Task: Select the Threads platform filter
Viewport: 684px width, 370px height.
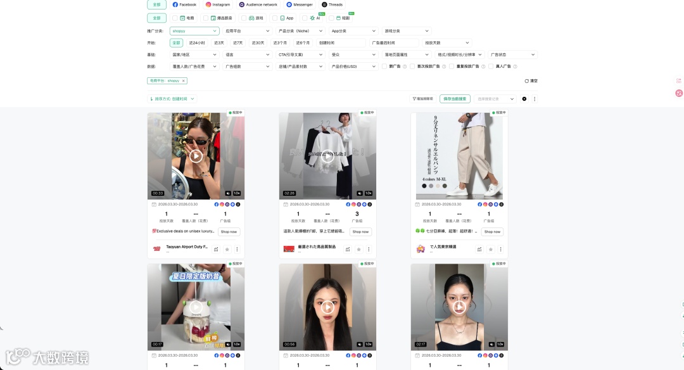Action: point(332,4)
